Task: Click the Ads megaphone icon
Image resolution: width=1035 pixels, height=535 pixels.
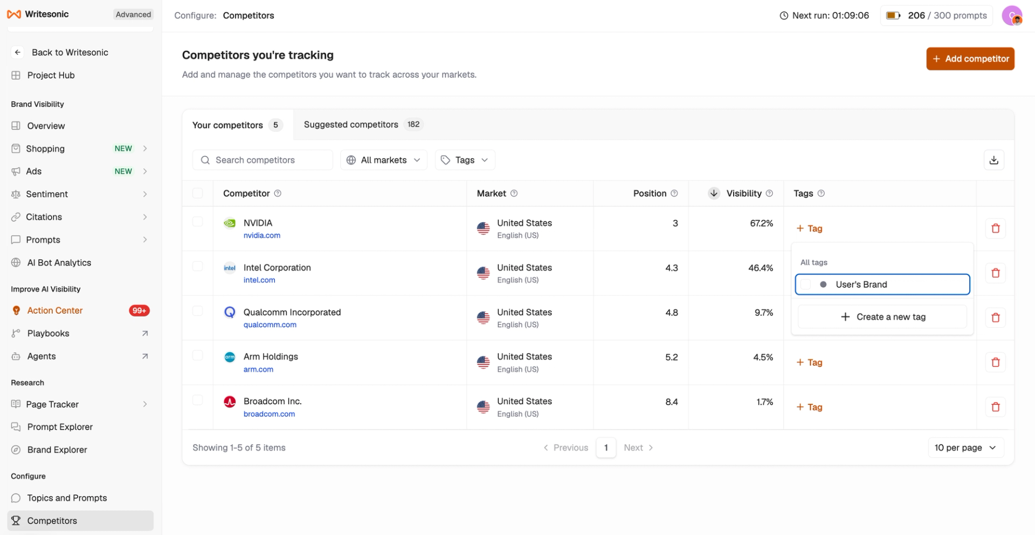Action: click(x=16, y=171)
